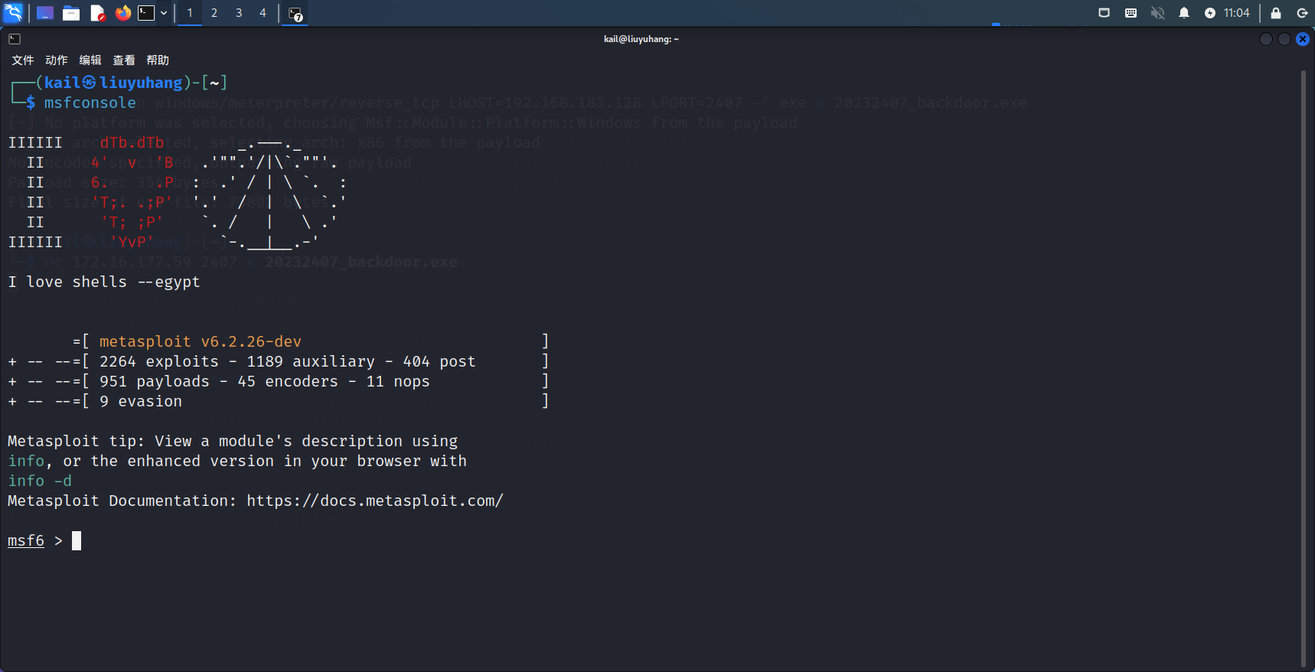The width and height of the screenshot is (1315, 672).
Task: Click the window title 'kail@liuyuhang: ~'
Action: 641,39
